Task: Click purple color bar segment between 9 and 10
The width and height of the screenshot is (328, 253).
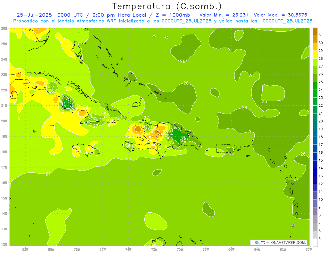Action: [x=315, y=203]
